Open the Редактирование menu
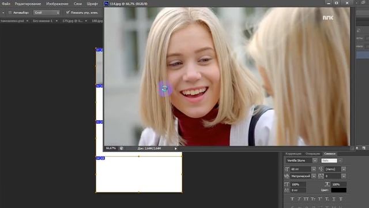369x208 pixels. point(28,4)
